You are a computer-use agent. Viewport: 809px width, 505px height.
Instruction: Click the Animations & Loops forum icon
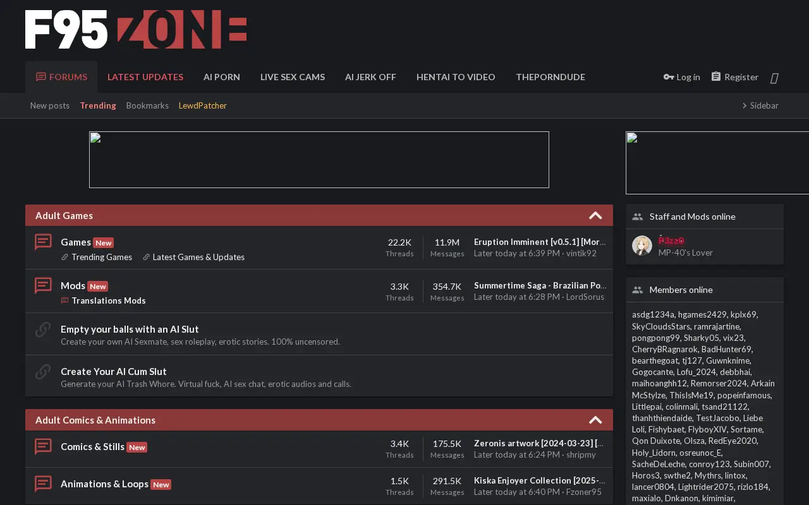(43, 484)
